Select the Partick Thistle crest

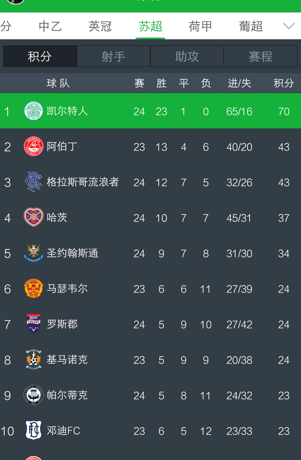pyautogui.click(x=33, y=395)
